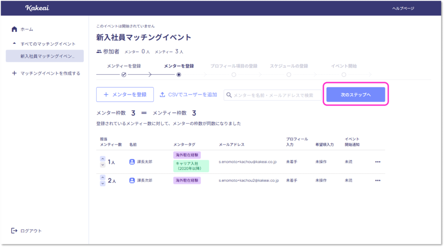Click the plus icon to create matching event
Image resolution: width=444 pixels, height=247 pixels.
(x=14, y=73)
